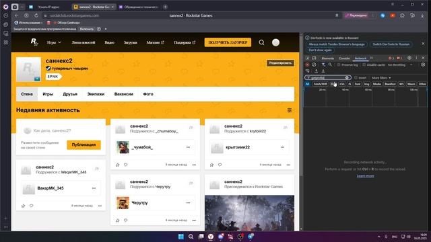
Task: Open browser downloads icon
Action: point(422,15)
